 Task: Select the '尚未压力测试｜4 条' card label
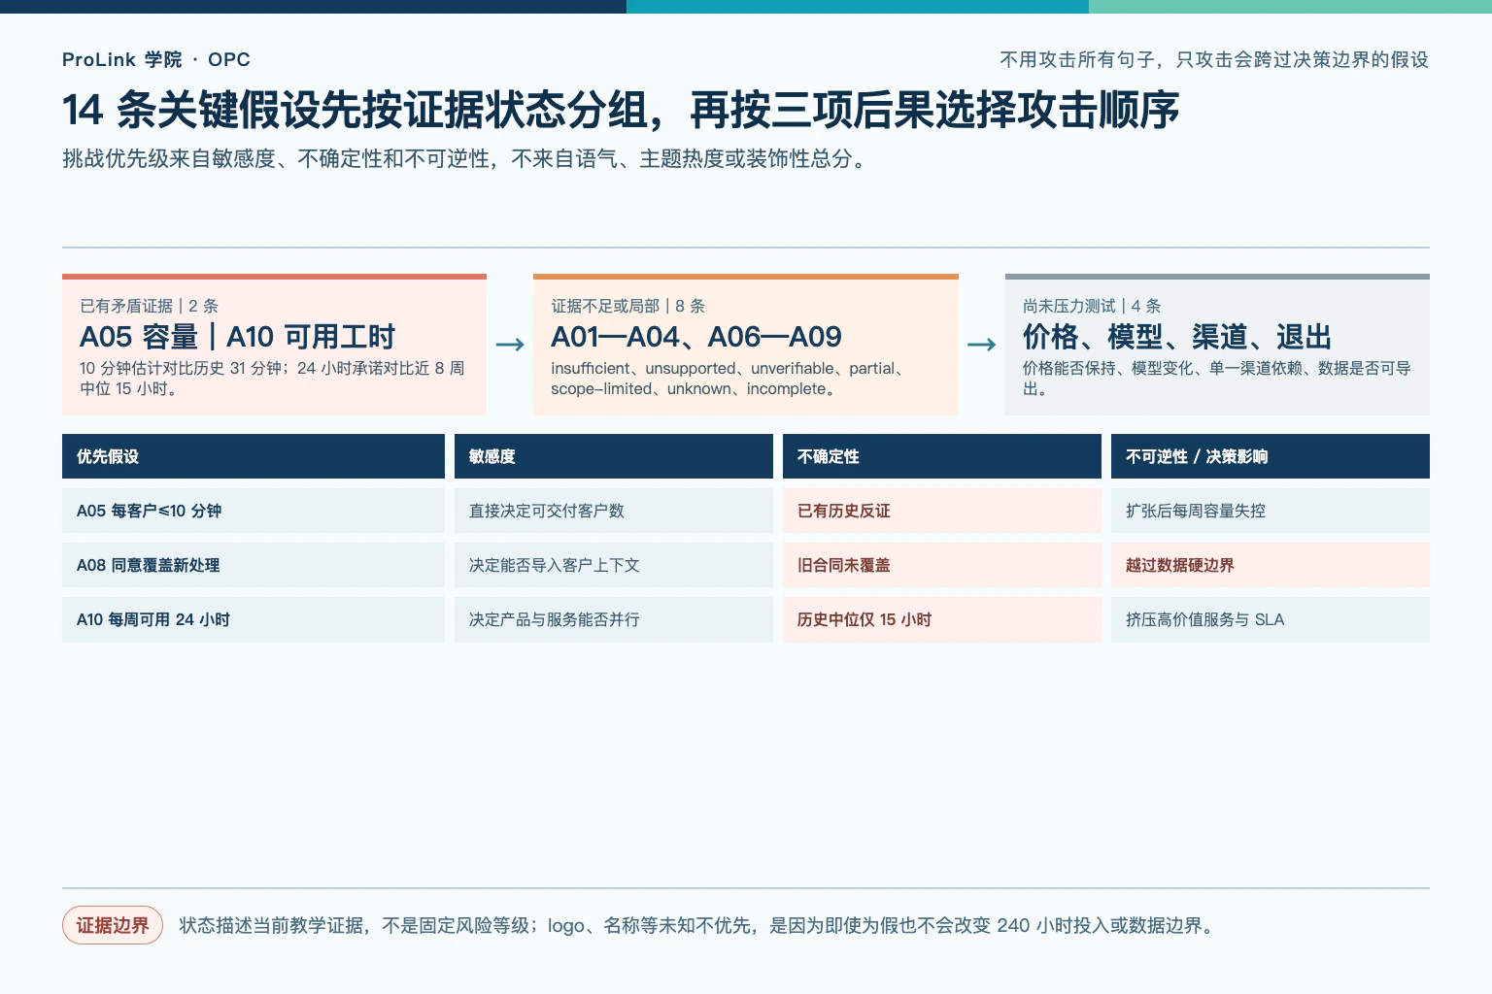point(1092,306)
